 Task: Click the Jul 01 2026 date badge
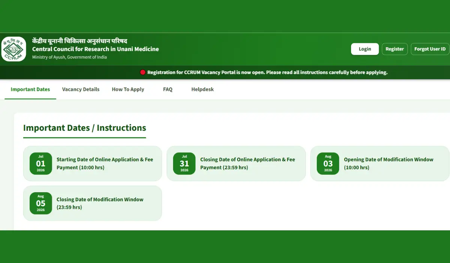(40, 163)
